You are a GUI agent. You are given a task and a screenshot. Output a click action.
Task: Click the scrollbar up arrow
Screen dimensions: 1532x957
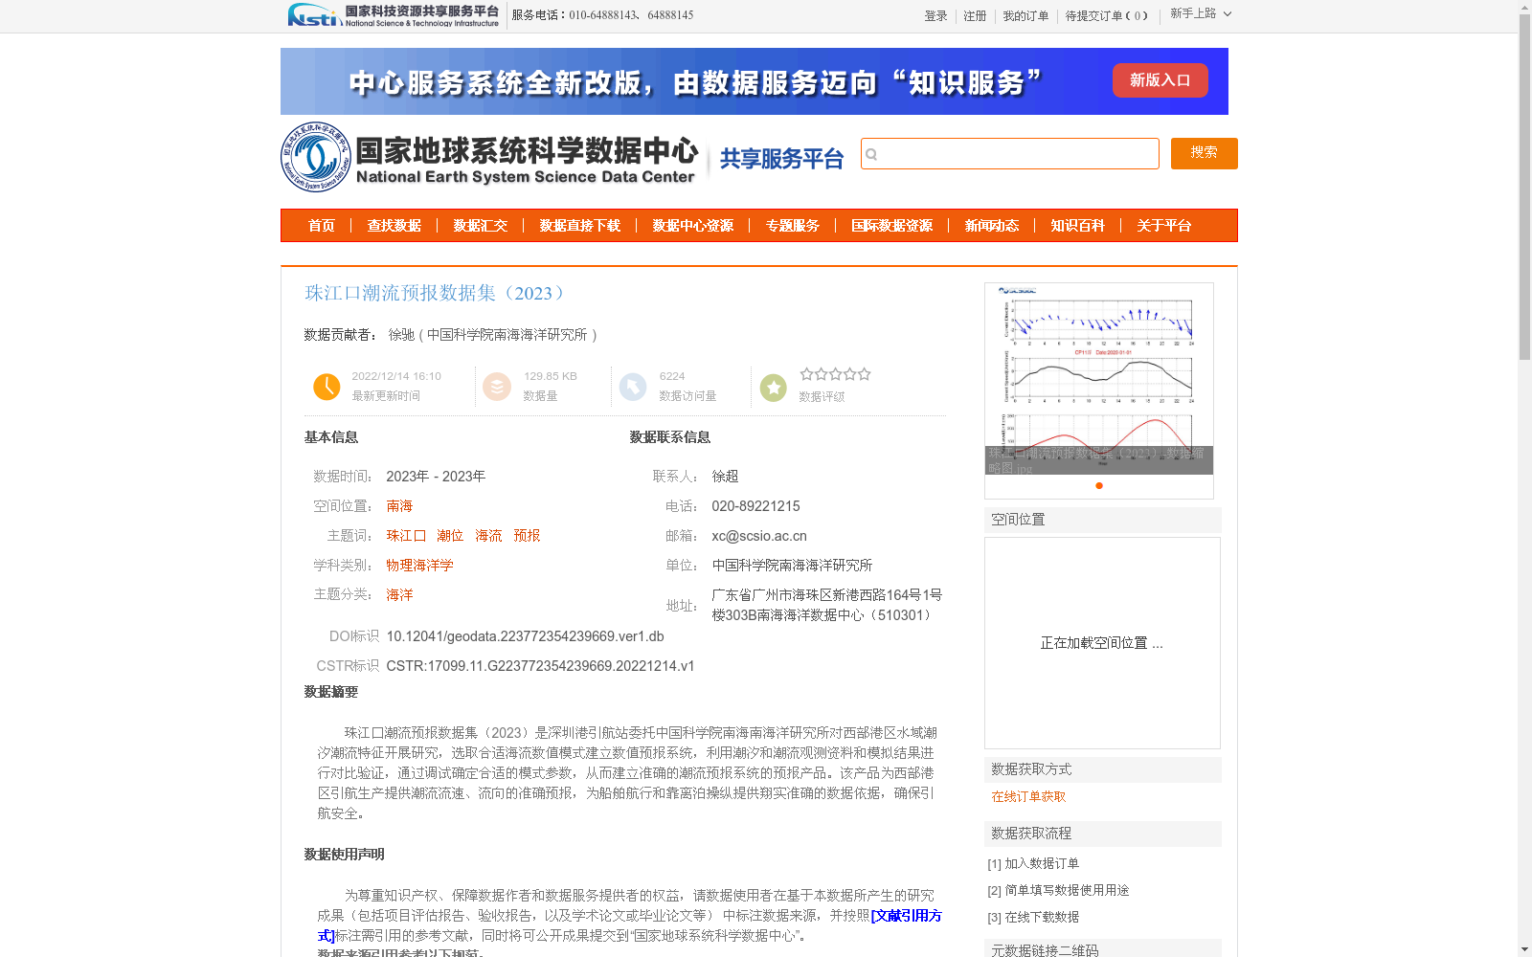coord(1524,6)
